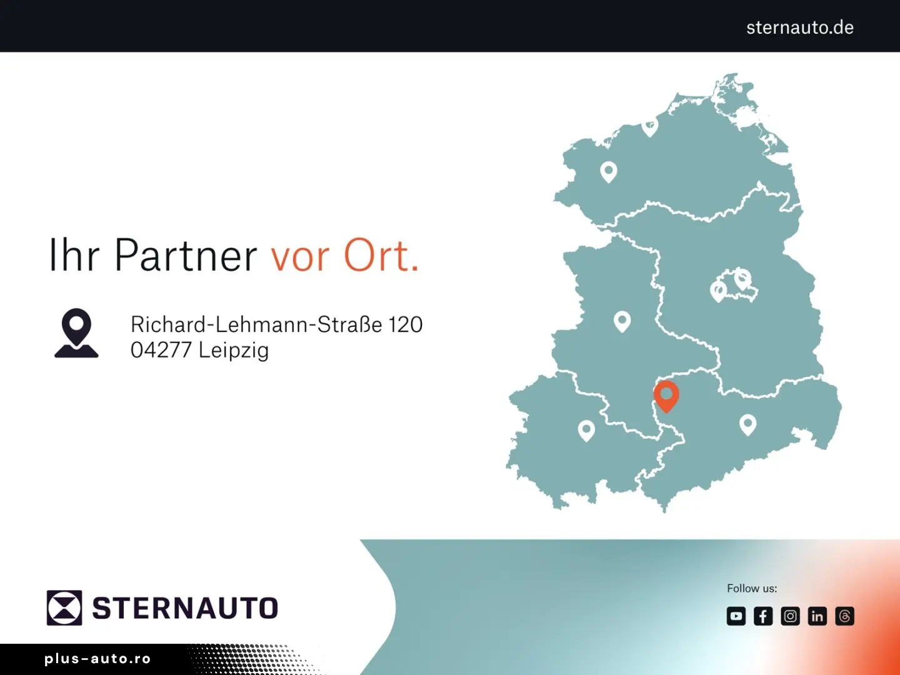The height and width of the screenshot is (675, 900).
Task: Open the LinkedIn social icon
Action: [817, 616]
